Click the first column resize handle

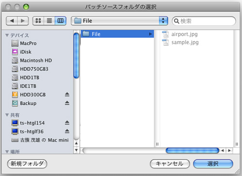coord(157,144)
